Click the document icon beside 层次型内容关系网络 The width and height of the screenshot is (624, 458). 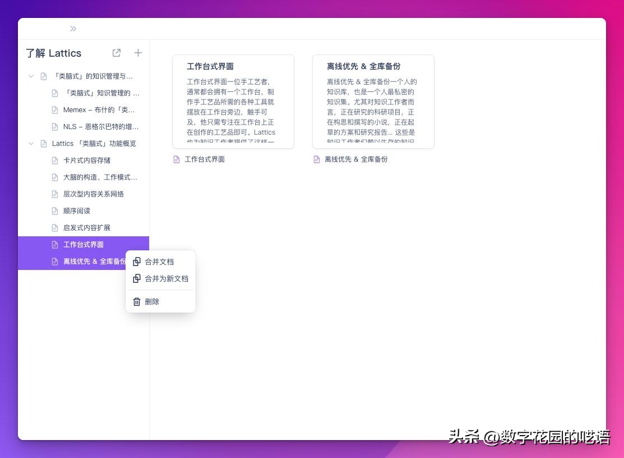[55, 194]
